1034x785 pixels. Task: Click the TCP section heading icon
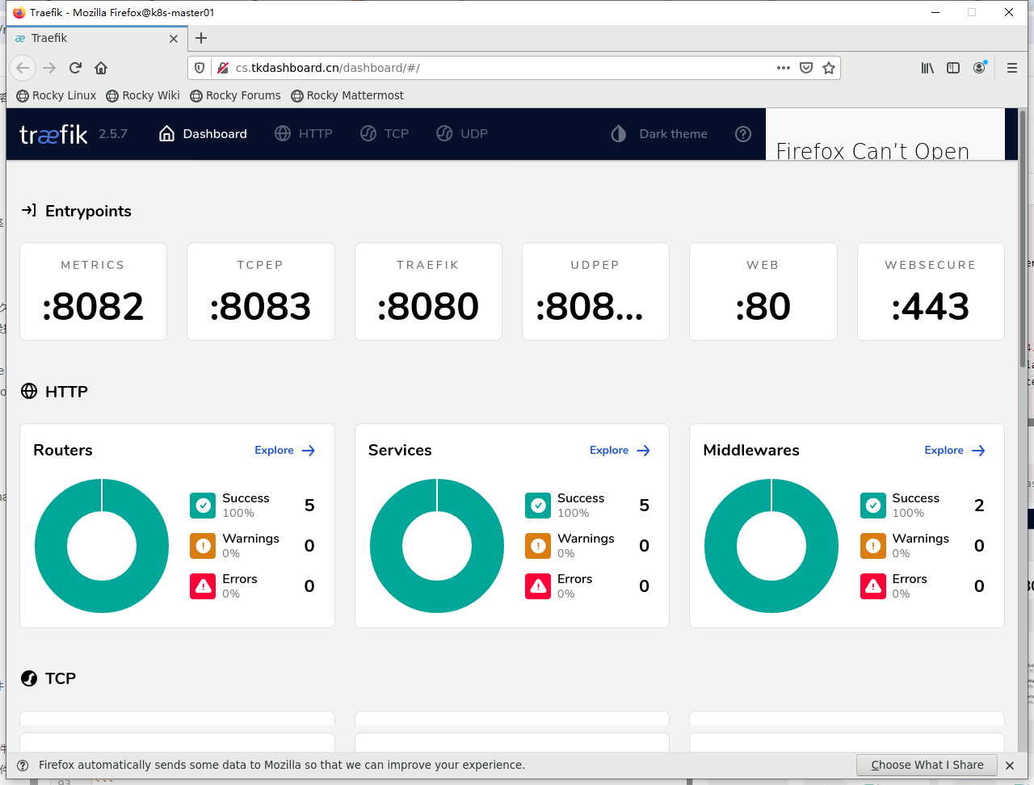pos(29,678)
